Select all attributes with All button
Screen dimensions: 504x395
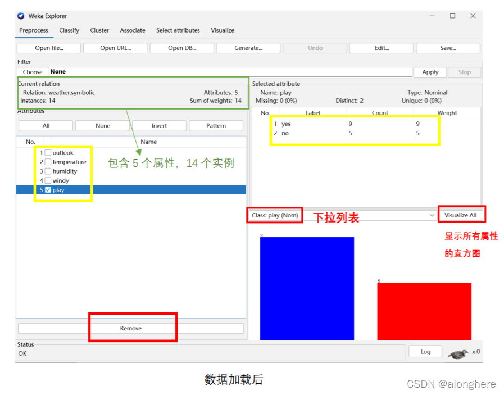pyautogui.click(x=46, y=126)
